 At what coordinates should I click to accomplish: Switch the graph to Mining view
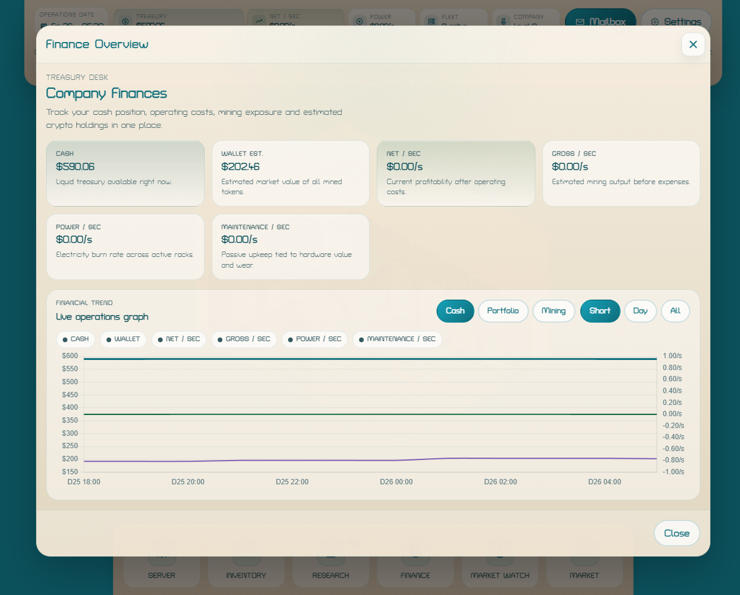tap(554, 311)
